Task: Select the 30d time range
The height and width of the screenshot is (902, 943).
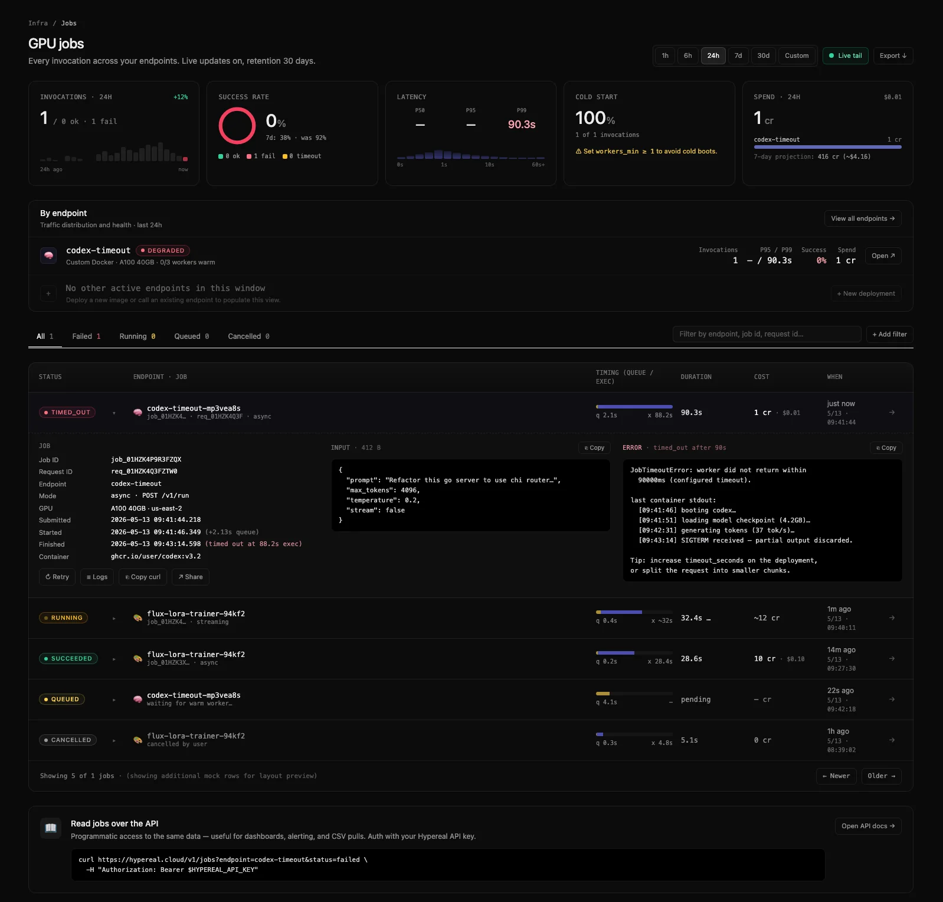Action: pyautogui.click(x=764, y=55)
